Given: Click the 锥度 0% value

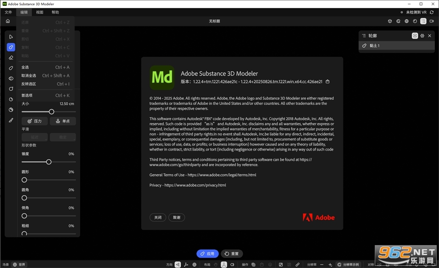Looking at the screenshot, I should coord(72,154).
